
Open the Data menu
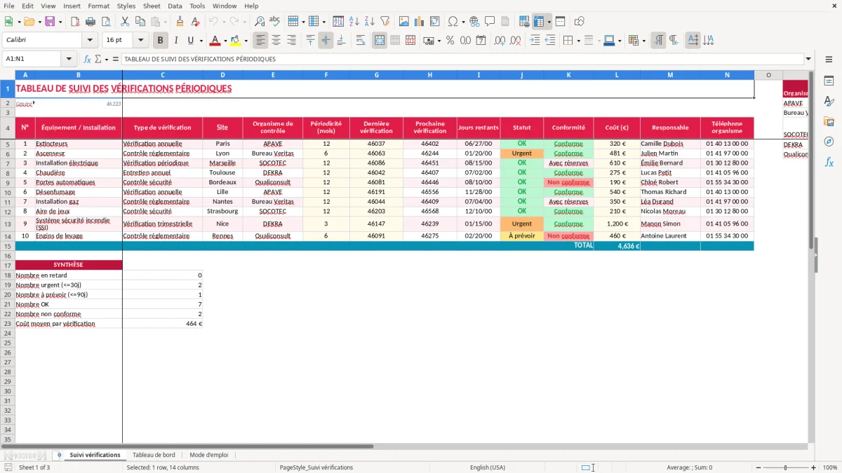(175, 6)
